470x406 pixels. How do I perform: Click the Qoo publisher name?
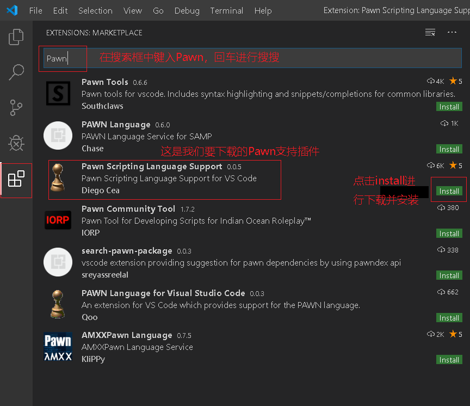[x=90, y=317]
